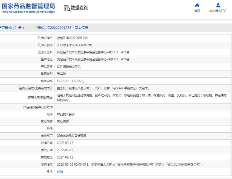Click the 数据查询 magnifier document icon

[67, 8]
